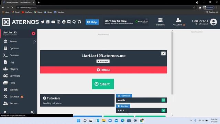This screenshot has width=220, height=124.
Task: Open Aternos GitHub icon
Action: pos(79,22)
